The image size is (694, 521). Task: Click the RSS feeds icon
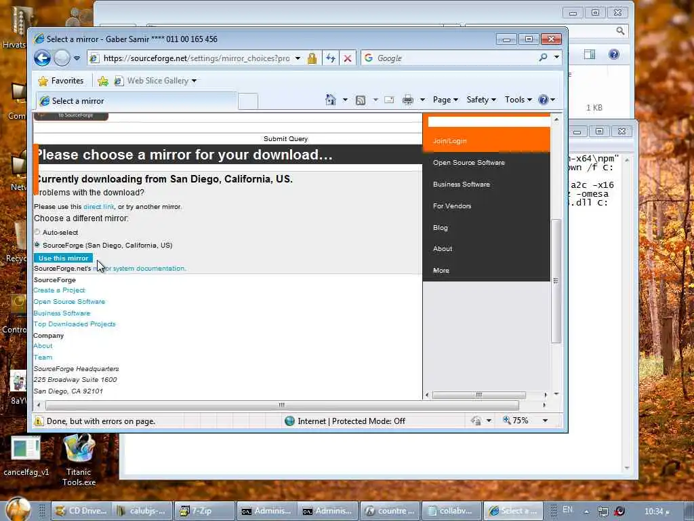pos(361,100)
